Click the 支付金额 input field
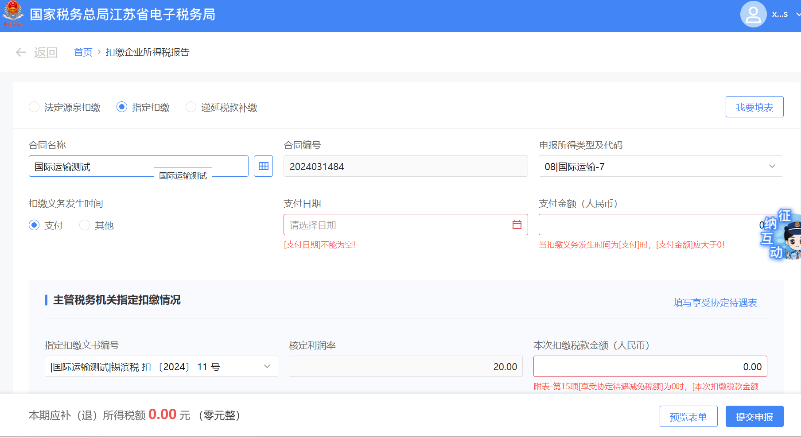The height and width of the screenshot is (438, 801). (647, 225)
